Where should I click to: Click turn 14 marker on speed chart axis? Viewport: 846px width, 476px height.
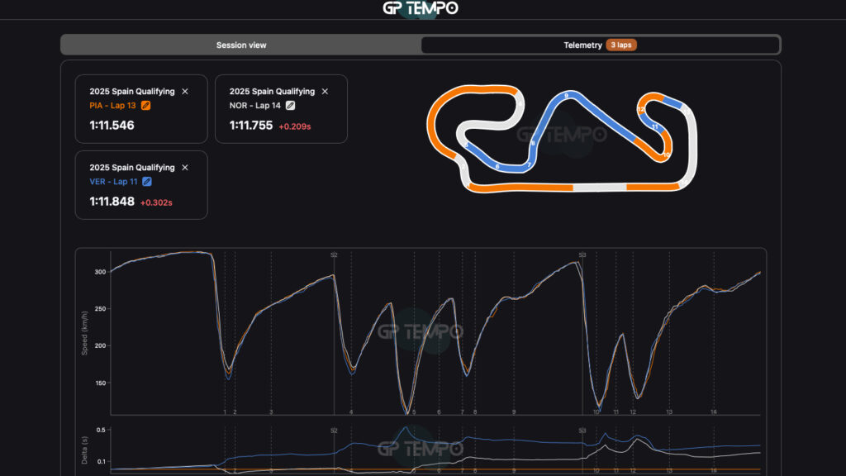tap(714, 412)
